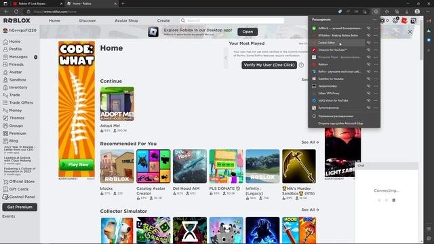Click Open on the desktop app banner

pos(248,32)
